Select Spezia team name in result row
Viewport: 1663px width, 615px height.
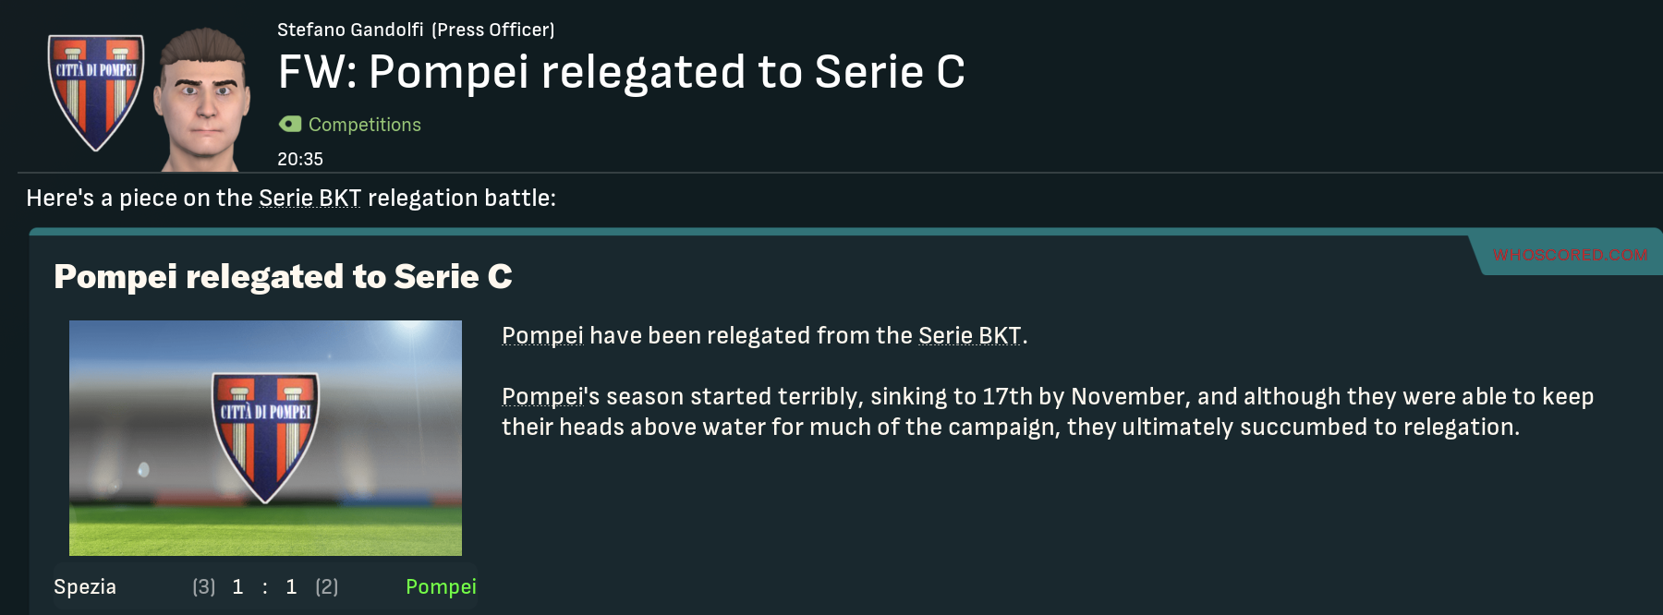[85, 587]
